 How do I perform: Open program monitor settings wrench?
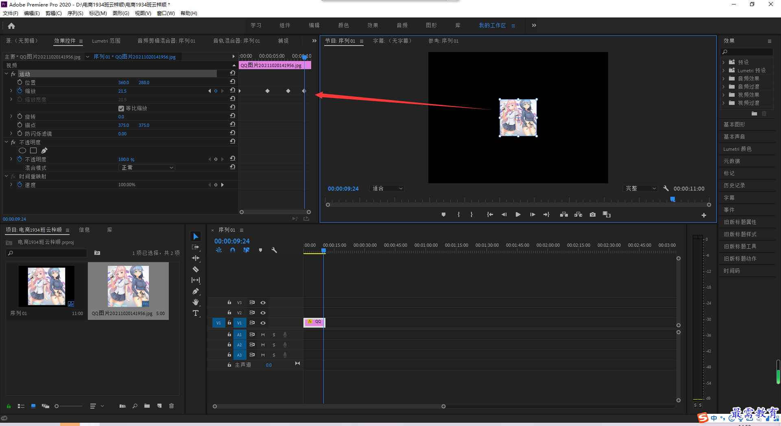(x=666, y=189)
